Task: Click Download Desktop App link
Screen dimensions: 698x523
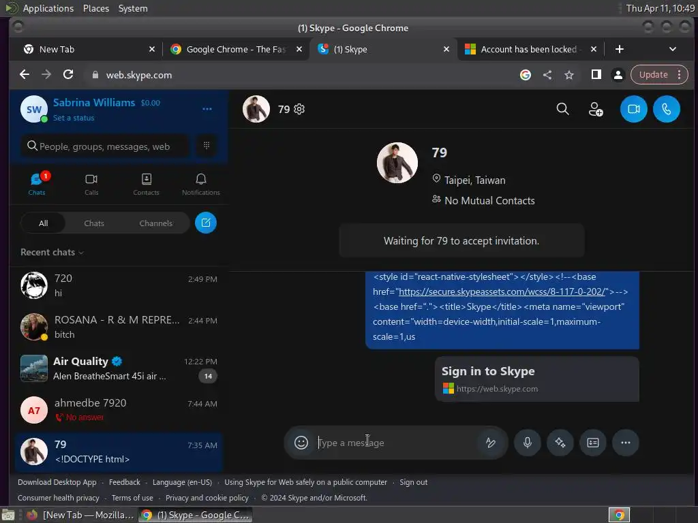Action: click(x=57, y=482)
